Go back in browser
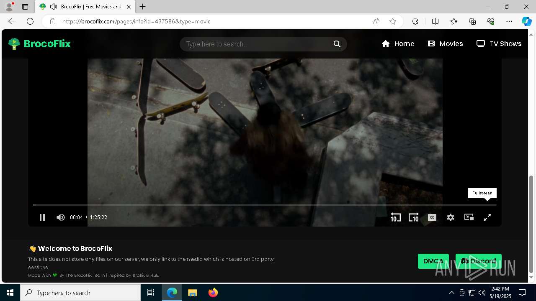The height and width of the screenshot is (301, 536). 12,21
